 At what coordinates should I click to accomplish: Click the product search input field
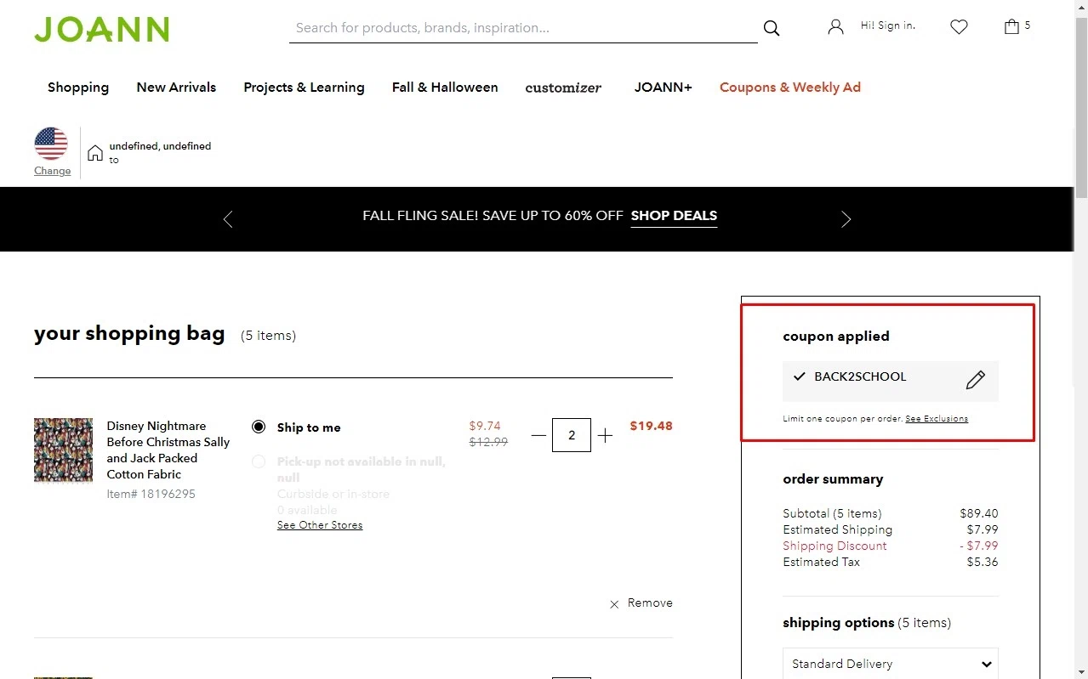(x=523, y=28)
